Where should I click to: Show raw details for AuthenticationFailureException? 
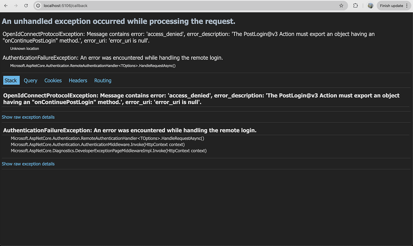click(x=28, y=164)
